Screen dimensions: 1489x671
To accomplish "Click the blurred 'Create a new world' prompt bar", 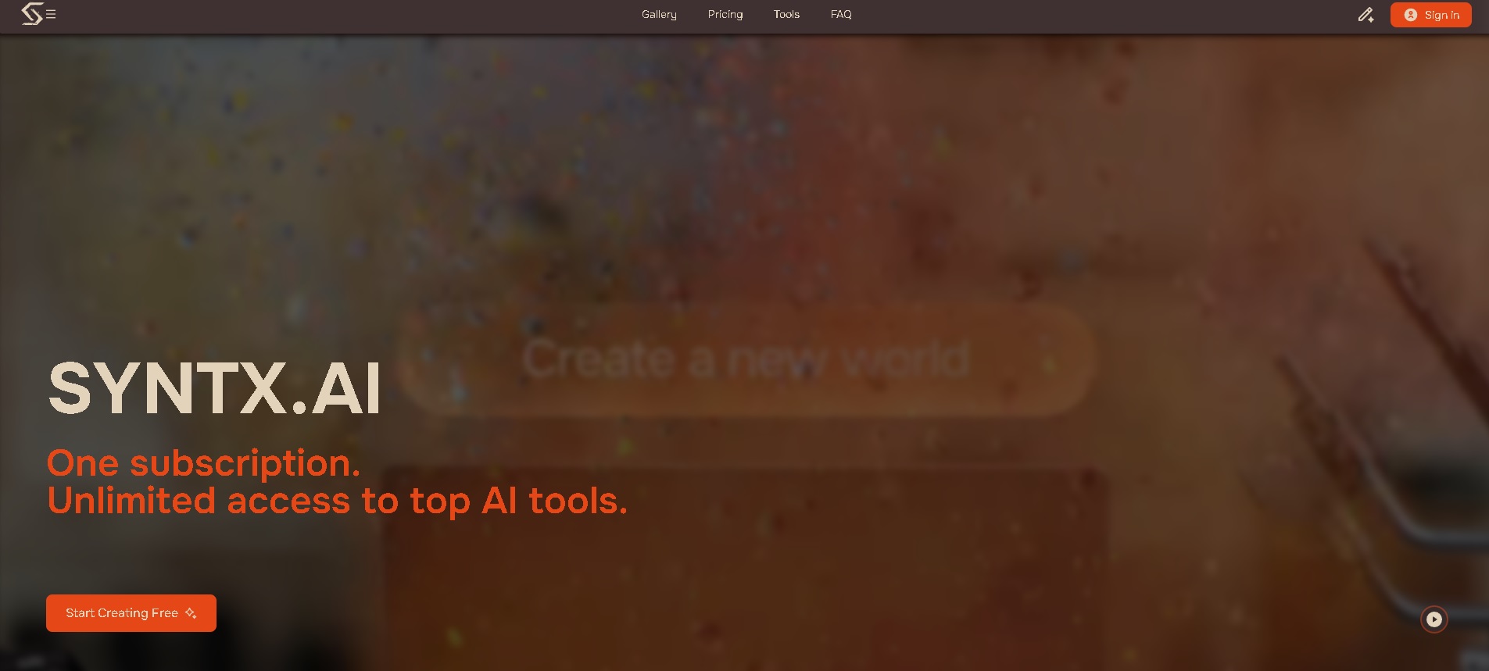I will (746, 359).
